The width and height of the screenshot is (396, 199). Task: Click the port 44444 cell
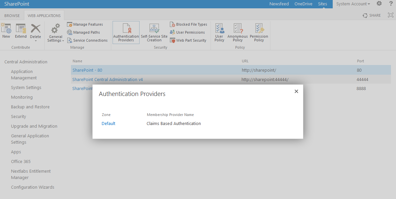point(362,79)
